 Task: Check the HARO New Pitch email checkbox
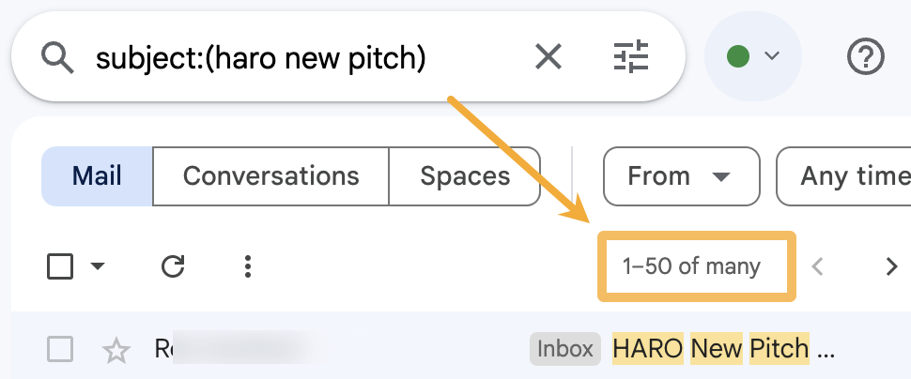(60, 351)
